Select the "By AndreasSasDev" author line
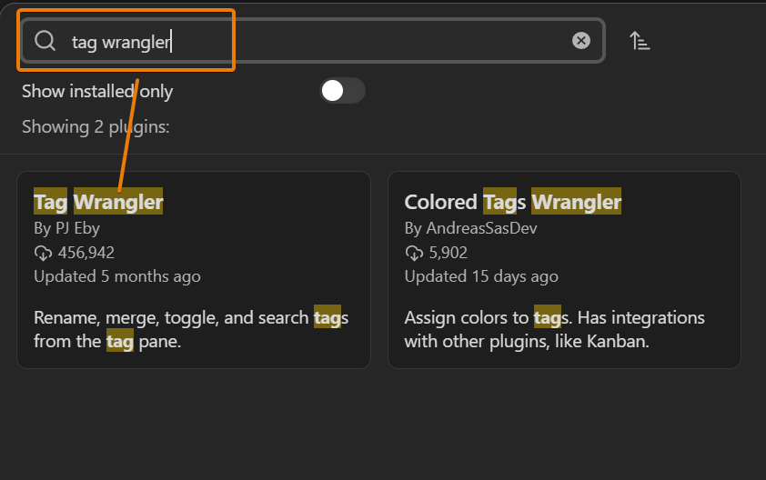This screenshot has height=480, width=766. tap(470, 228)
